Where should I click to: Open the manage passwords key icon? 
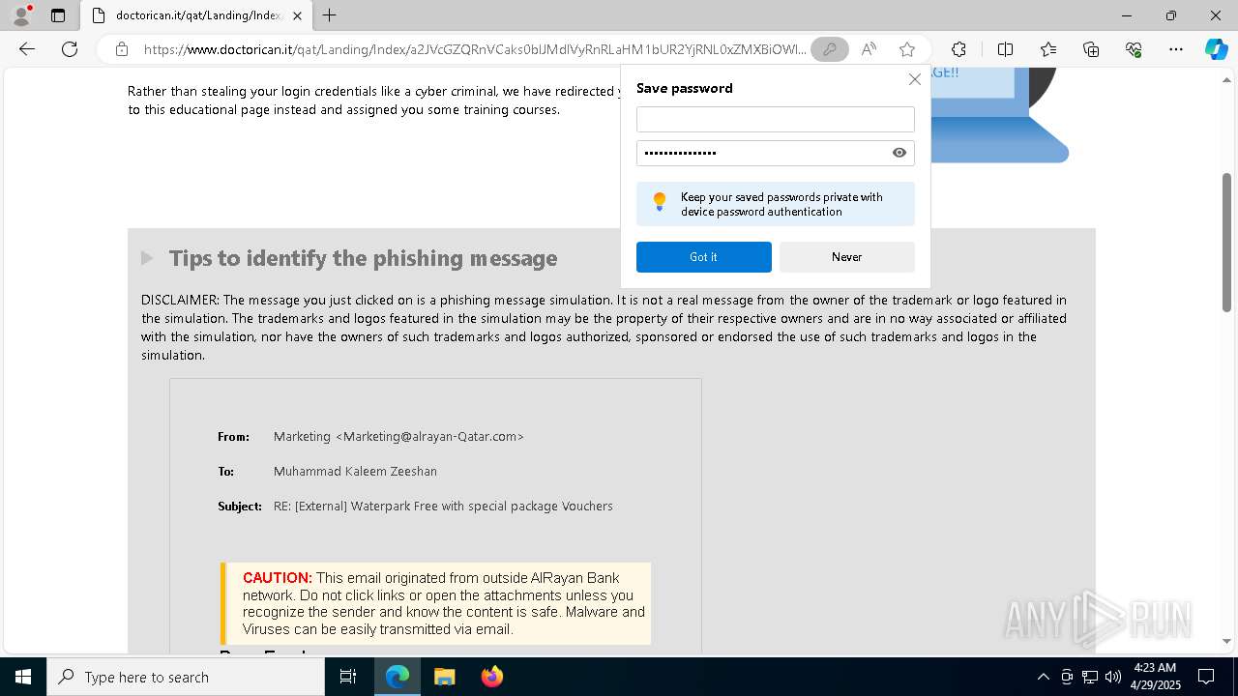pyautogui.click(x=829, y=49)
